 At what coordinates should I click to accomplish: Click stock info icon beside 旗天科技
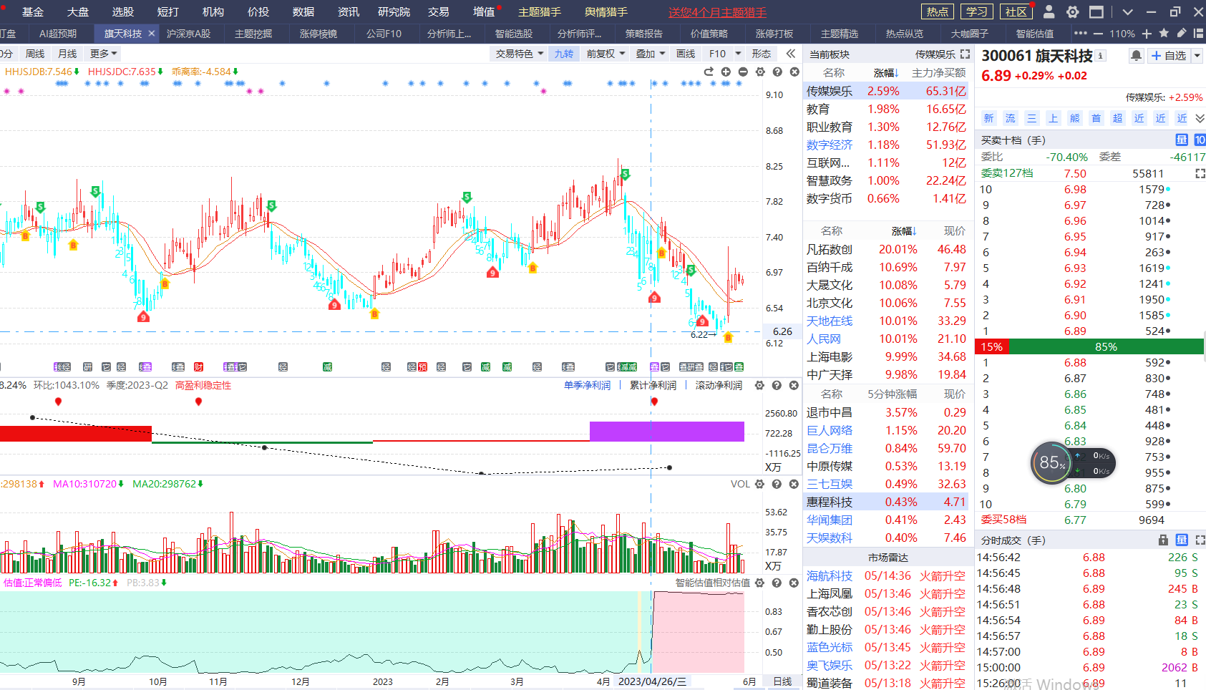pos(1101,56)
